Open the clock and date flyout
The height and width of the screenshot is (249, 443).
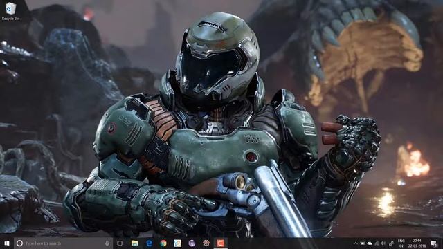tap(417, 243)
